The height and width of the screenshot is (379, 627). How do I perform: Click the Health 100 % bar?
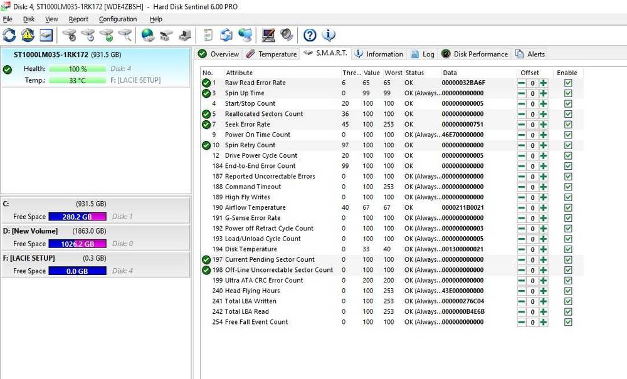(78, 69)
